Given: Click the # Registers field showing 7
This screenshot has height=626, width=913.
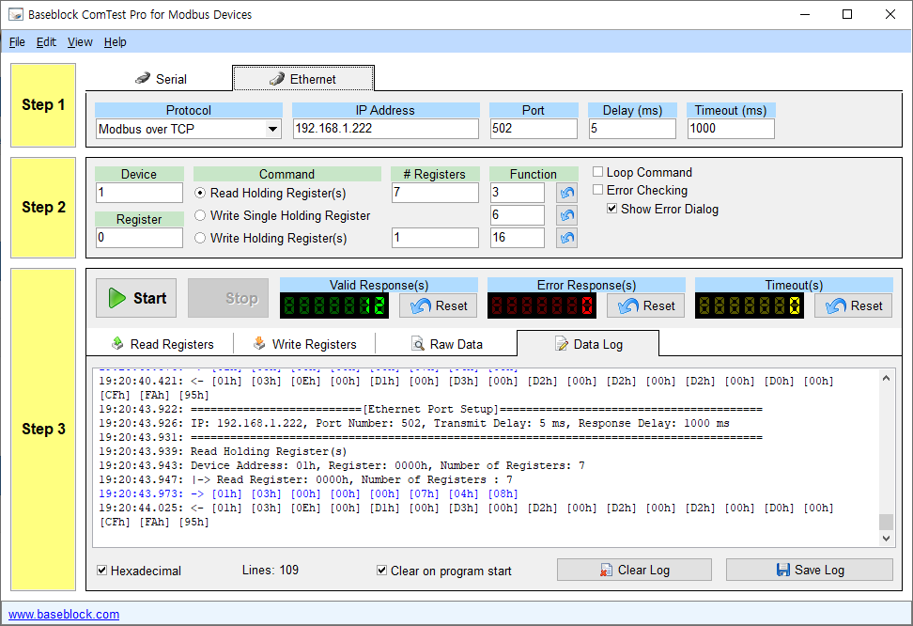Looking at the screenshot, I should pos(436,193).
